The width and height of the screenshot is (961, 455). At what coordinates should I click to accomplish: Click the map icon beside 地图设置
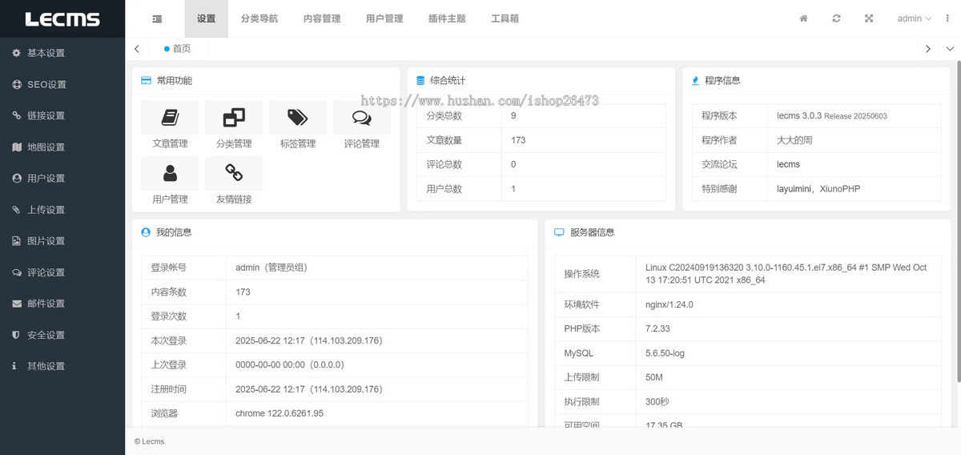17,147
